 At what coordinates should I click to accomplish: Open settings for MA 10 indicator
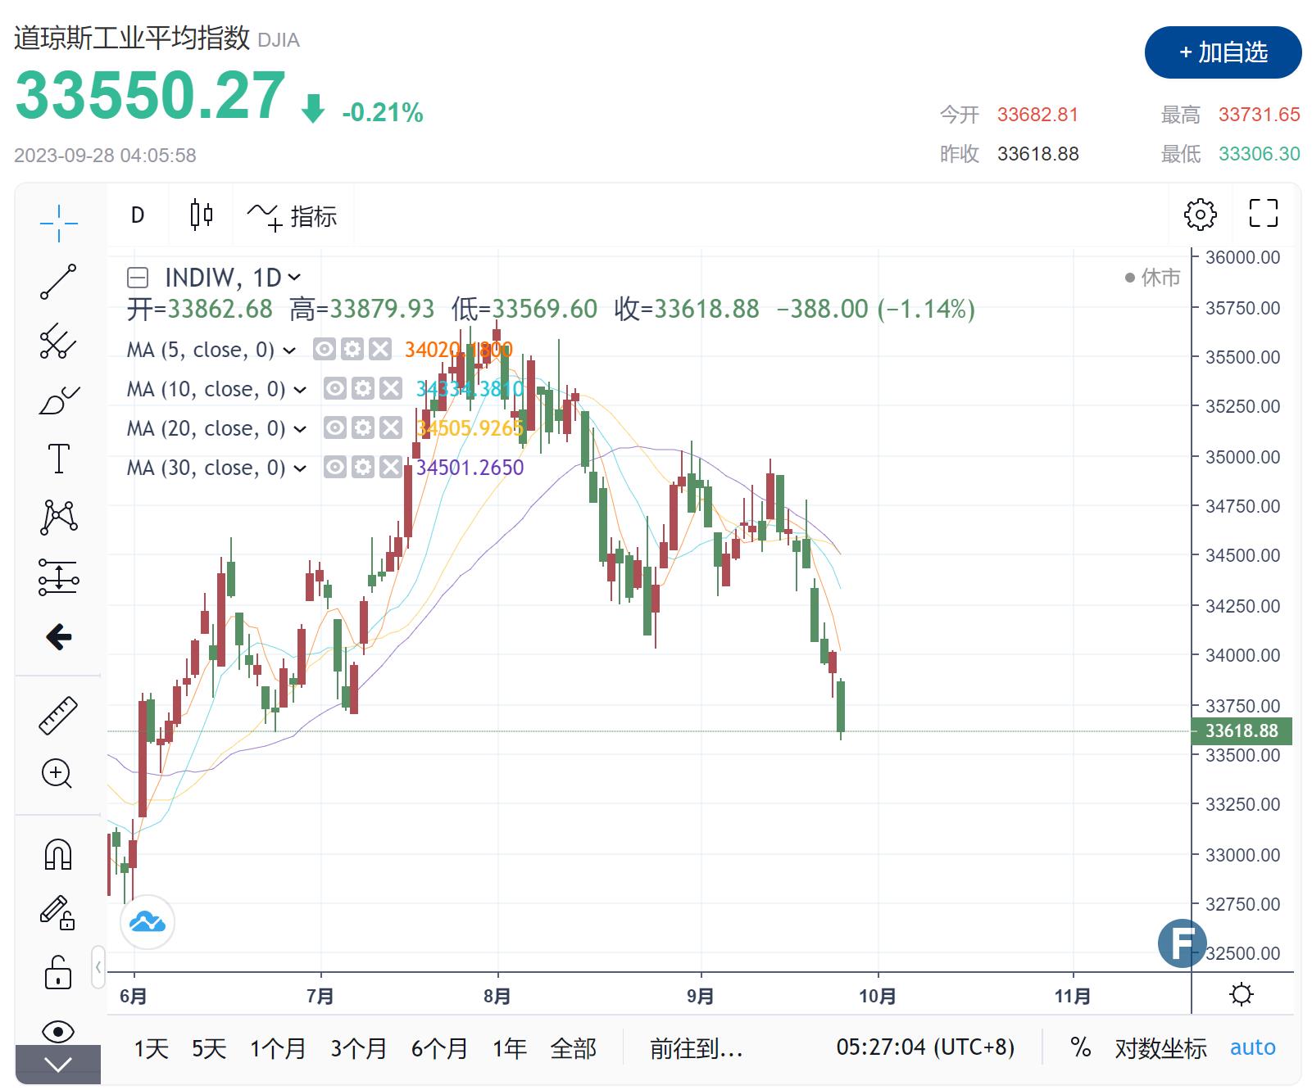point(363,388)
